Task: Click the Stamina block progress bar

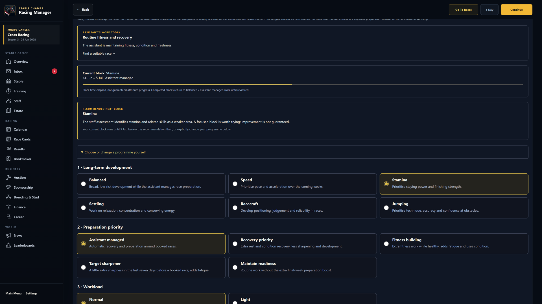Action: (x=303, y=84)
